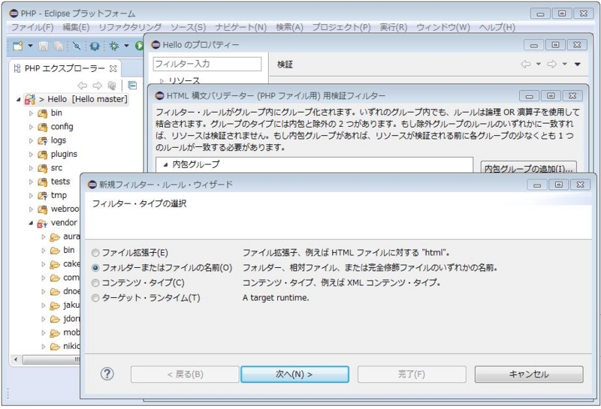Click the Save All toolbar icon

pyautogui.click(x=59, y=47)
